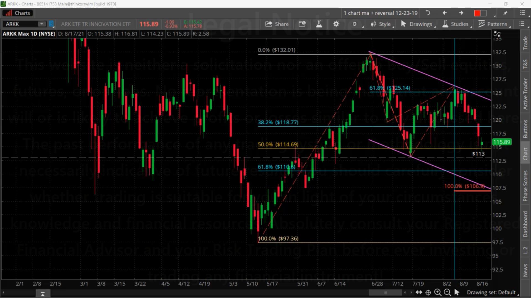Click the 8/16 date axis label

tap(482, 284)
